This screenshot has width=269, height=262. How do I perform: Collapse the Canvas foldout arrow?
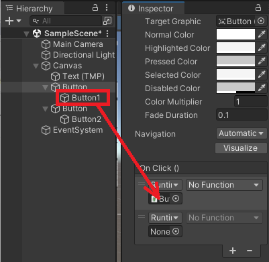click(36, 66)
